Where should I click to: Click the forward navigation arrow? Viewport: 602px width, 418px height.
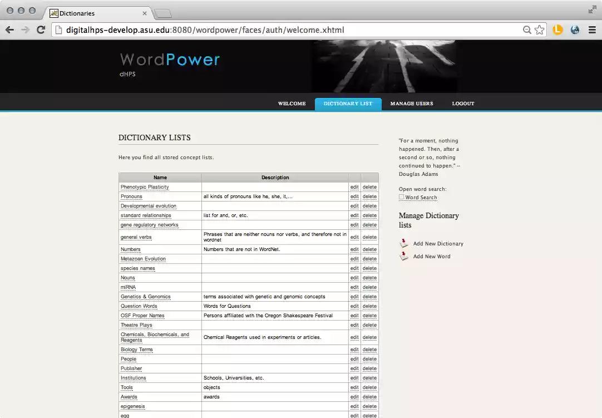pos(25,30)
